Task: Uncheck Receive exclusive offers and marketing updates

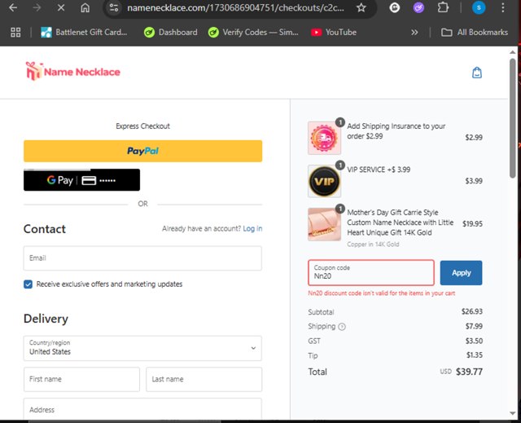Action: 28,284
